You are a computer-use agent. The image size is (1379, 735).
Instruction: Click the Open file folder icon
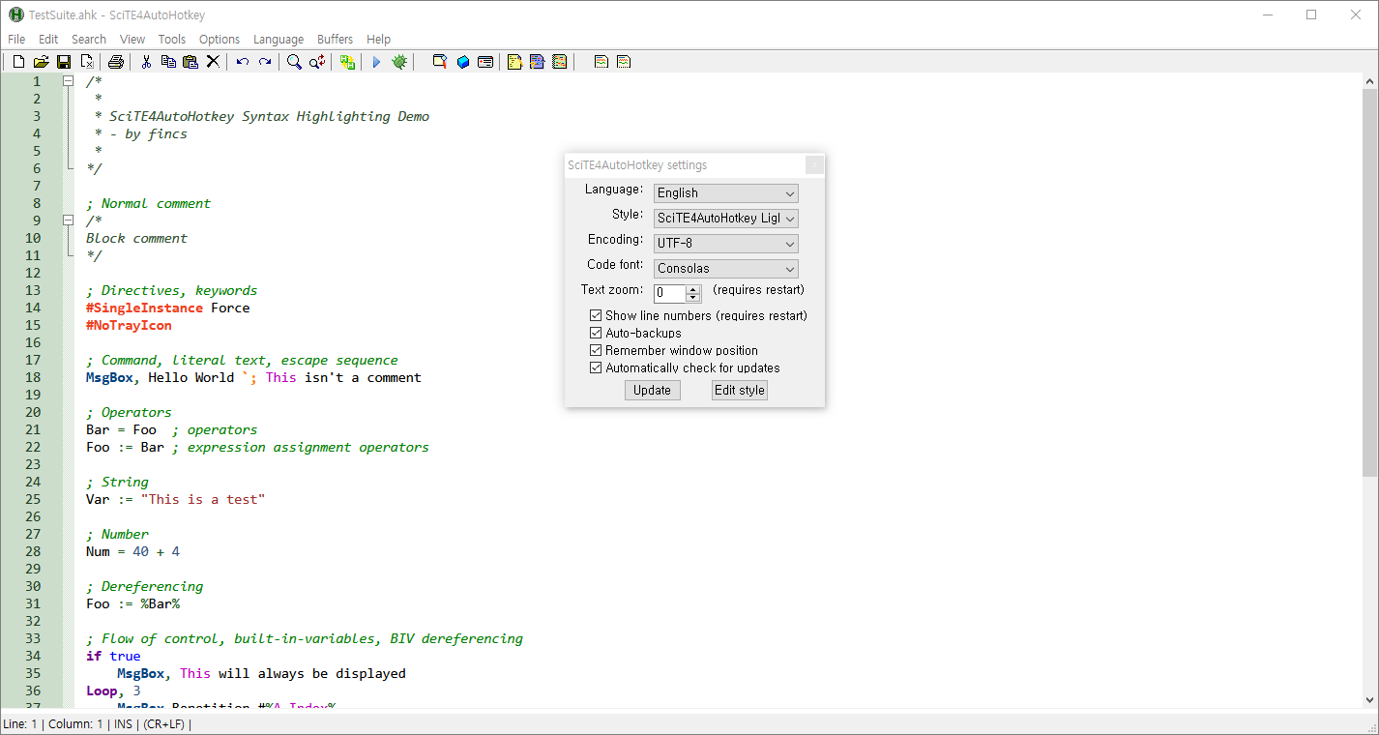coord(42,62)
